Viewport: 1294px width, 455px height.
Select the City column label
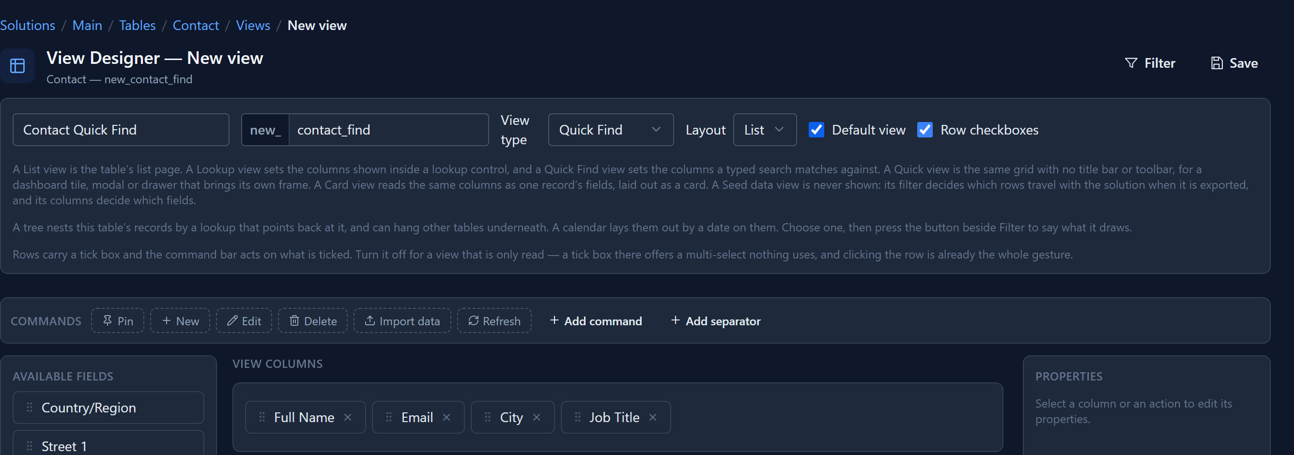click(x=511, y=417)
